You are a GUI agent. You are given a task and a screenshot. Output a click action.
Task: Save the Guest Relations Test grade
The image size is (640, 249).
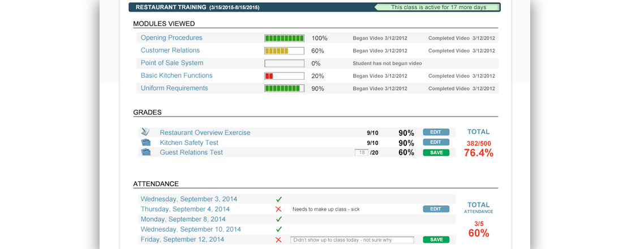point(436,152)
